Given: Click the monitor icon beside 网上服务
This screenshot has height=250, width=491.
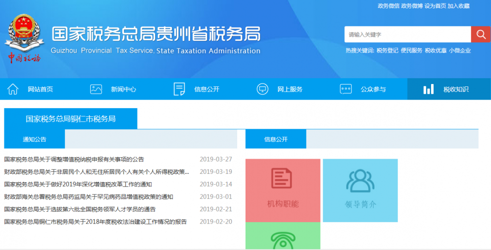Looking at the screenshot, I should (x=263, y=89).
